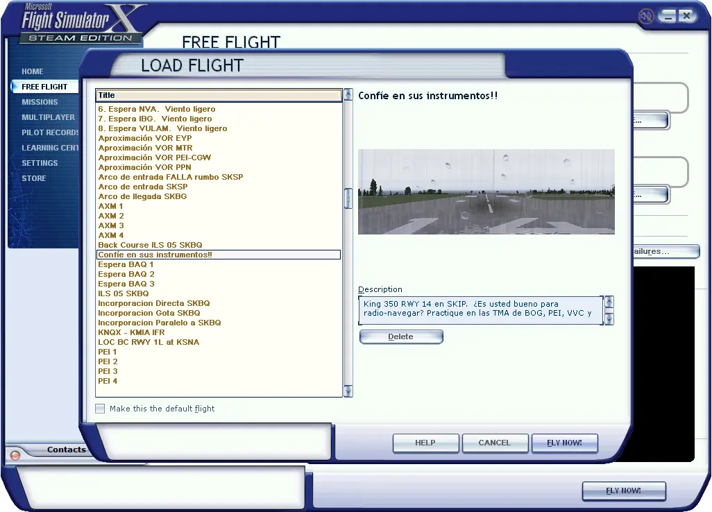The height and width of the screenshot is (512, 712).
Task: Open the Multiplayer section
Action: pyautogui.click(x=48, y=117)
